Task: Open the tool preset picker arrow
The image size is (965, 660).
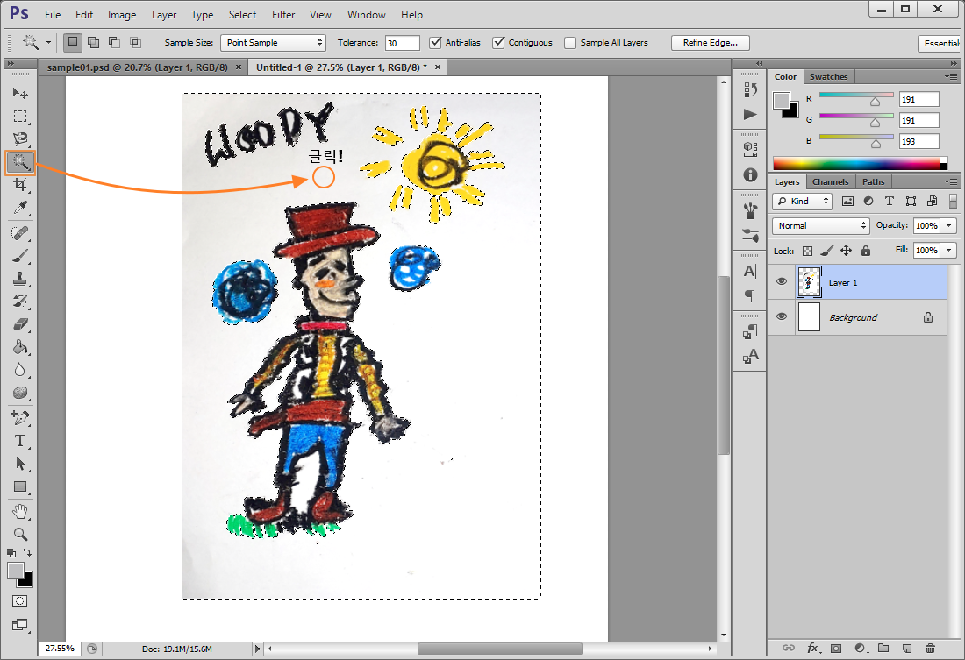Action: pyautogui.click(x=48, y=42)
